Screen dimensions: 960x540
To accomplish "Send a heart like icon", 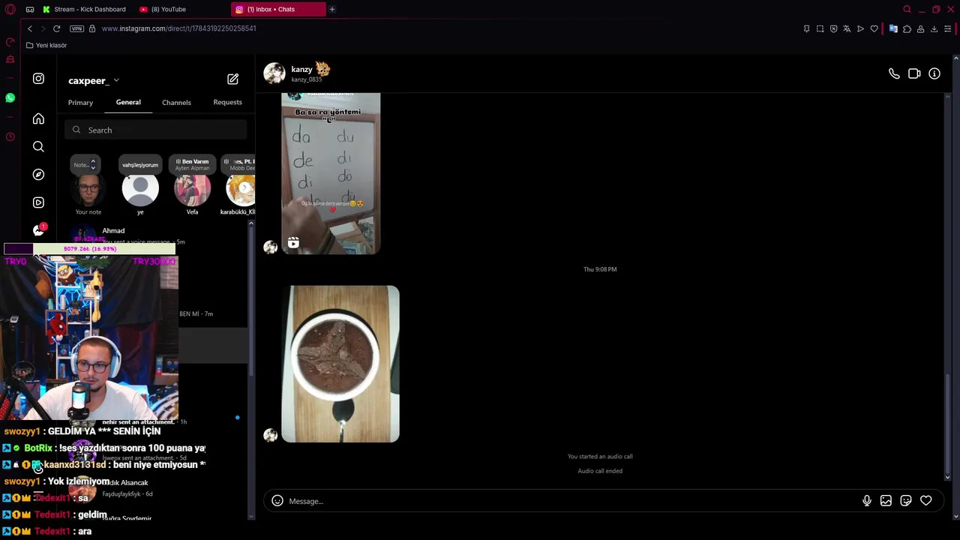I will [x=926, y=501].
